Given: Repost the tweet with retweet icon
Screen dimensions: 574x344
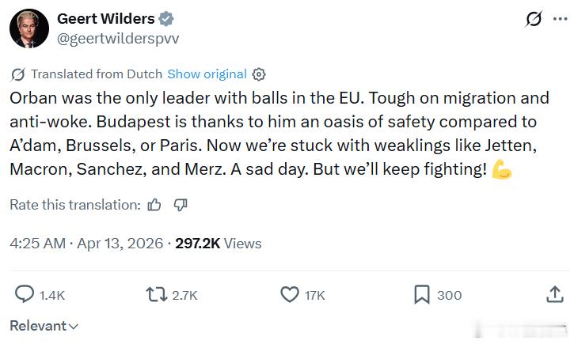Looking at the screenshot, I should tap(157, 295).
